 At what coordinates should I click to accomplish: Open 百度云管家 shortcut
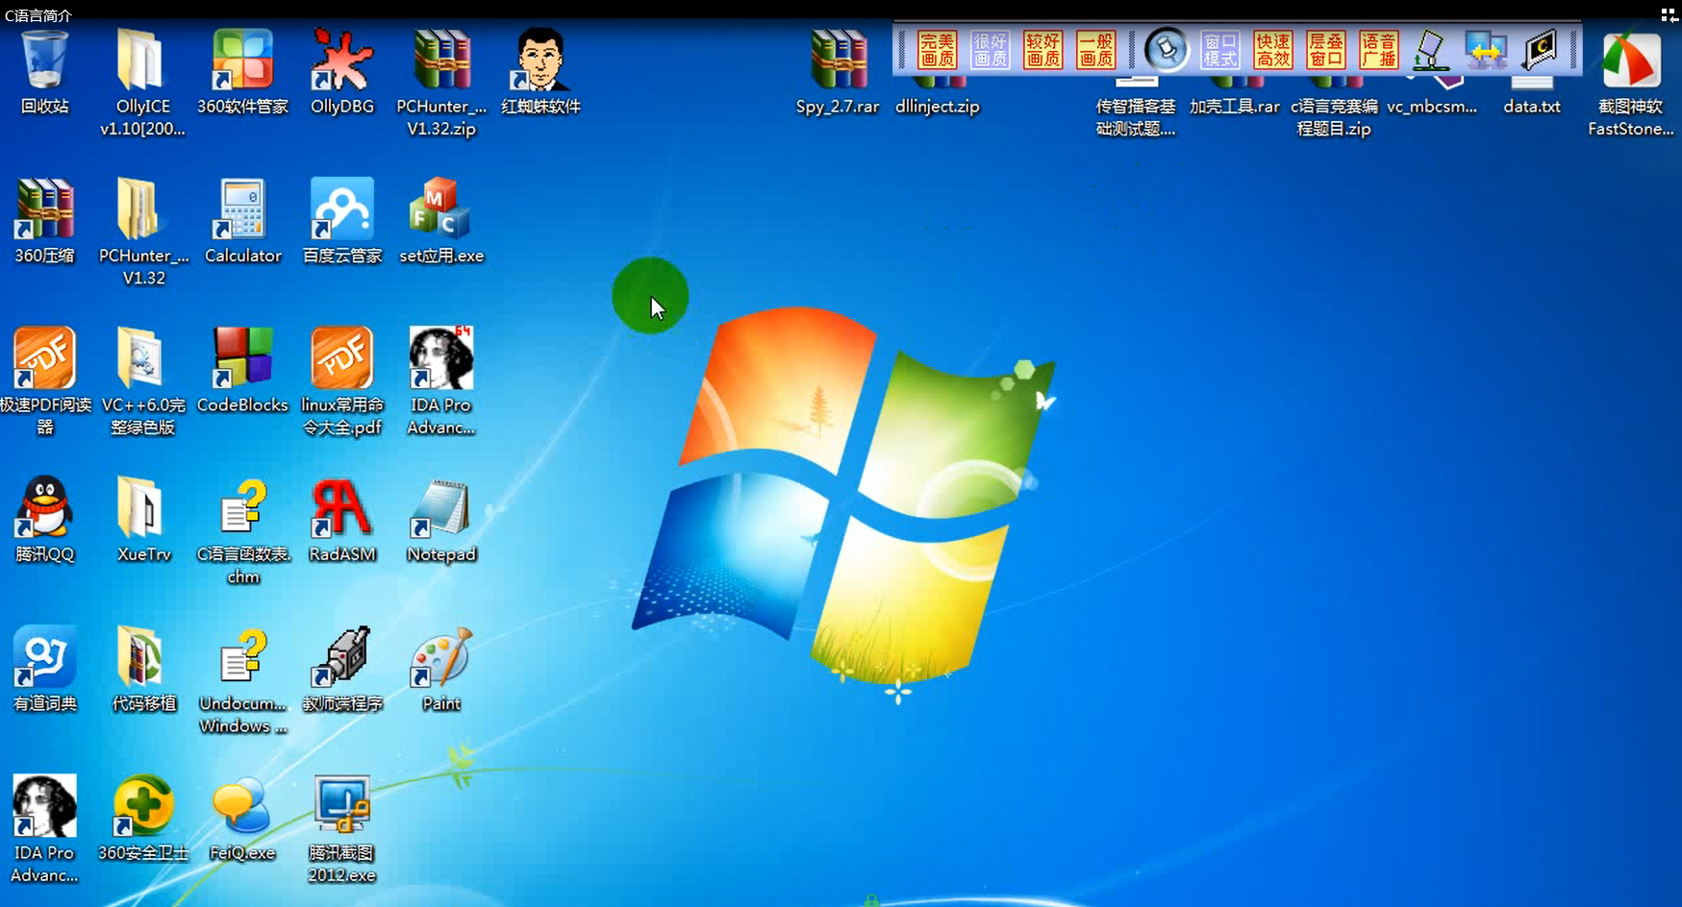coord(342,208)
